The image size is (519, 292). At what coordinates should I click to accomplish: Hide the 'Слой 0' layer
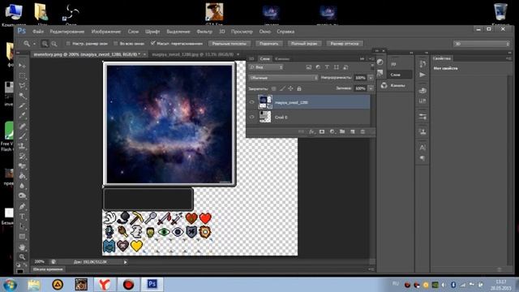coord(251,117)
